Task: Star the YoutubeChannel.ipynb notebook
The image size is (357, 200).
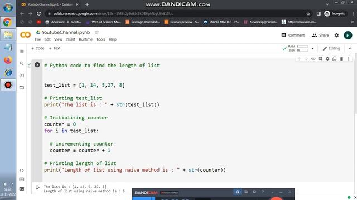Action: tap(97, 32)
